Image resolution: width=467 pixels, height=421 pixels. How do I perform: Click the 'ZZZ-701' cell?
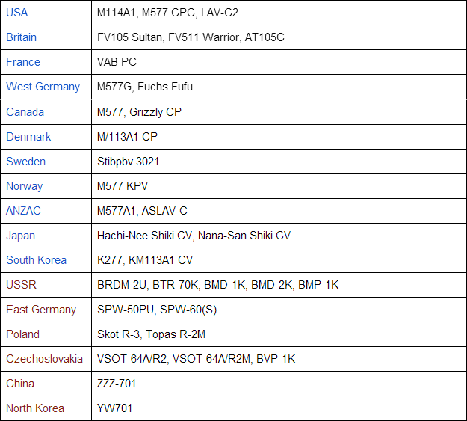point(279,384)
